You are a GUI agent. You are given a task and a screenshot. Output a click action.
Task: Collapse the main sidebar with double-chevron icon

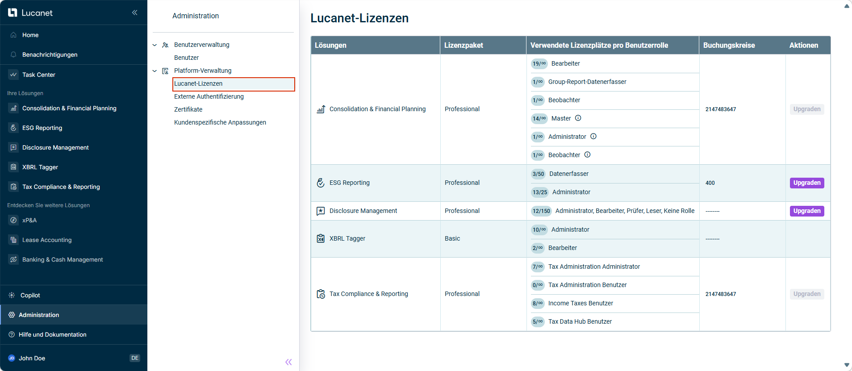pos(134,13)
